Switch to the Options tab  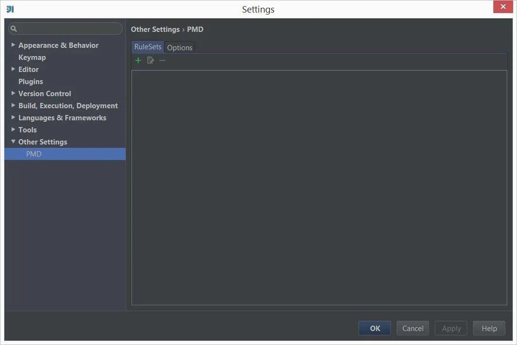180,47
